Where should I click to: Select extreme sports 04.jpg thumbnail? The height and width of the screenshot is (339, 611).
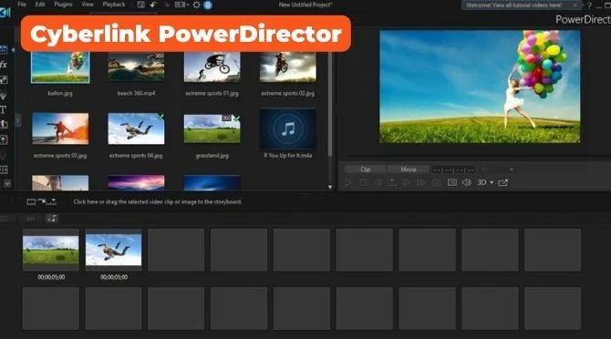point(136,128)
